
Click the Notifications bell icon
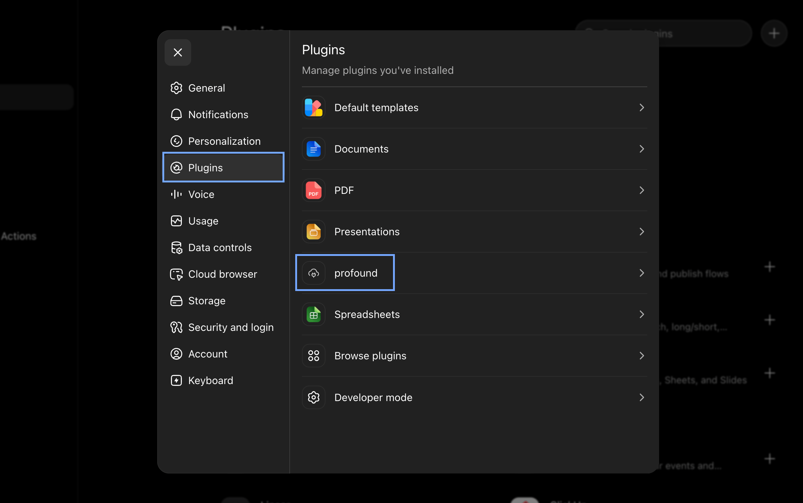click(x=176, y=114)
